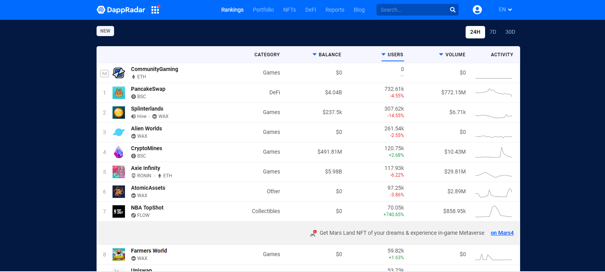
Task: Open the Axie Infinity name link
Action: (146, 168)
